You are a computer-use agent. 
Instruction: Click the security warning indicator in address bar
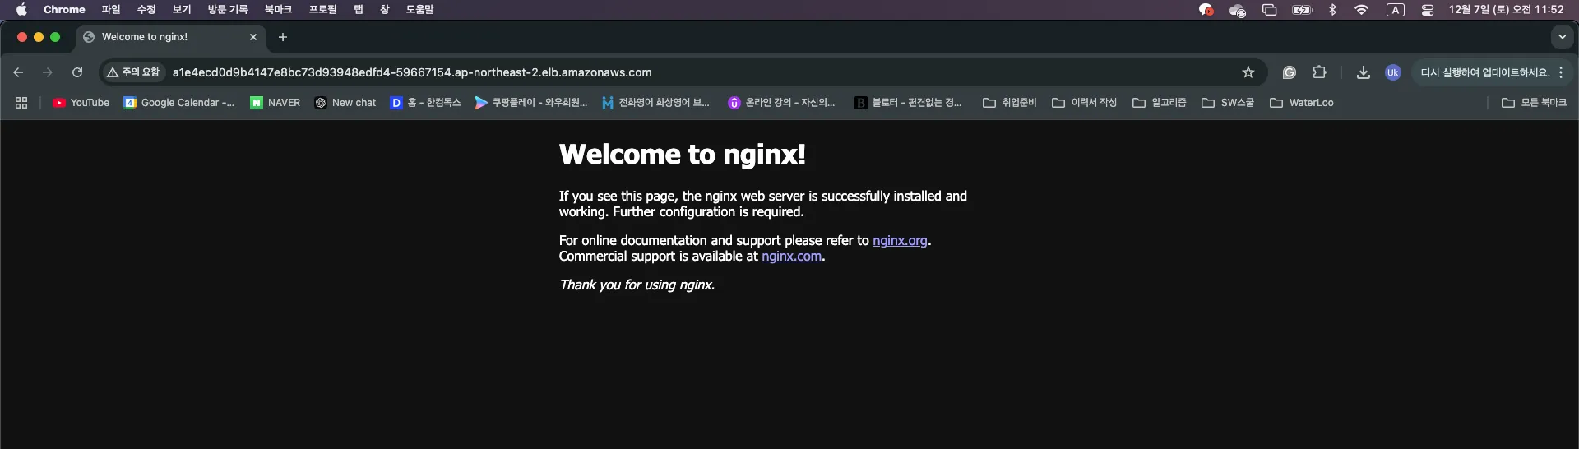tap(133, 72)
